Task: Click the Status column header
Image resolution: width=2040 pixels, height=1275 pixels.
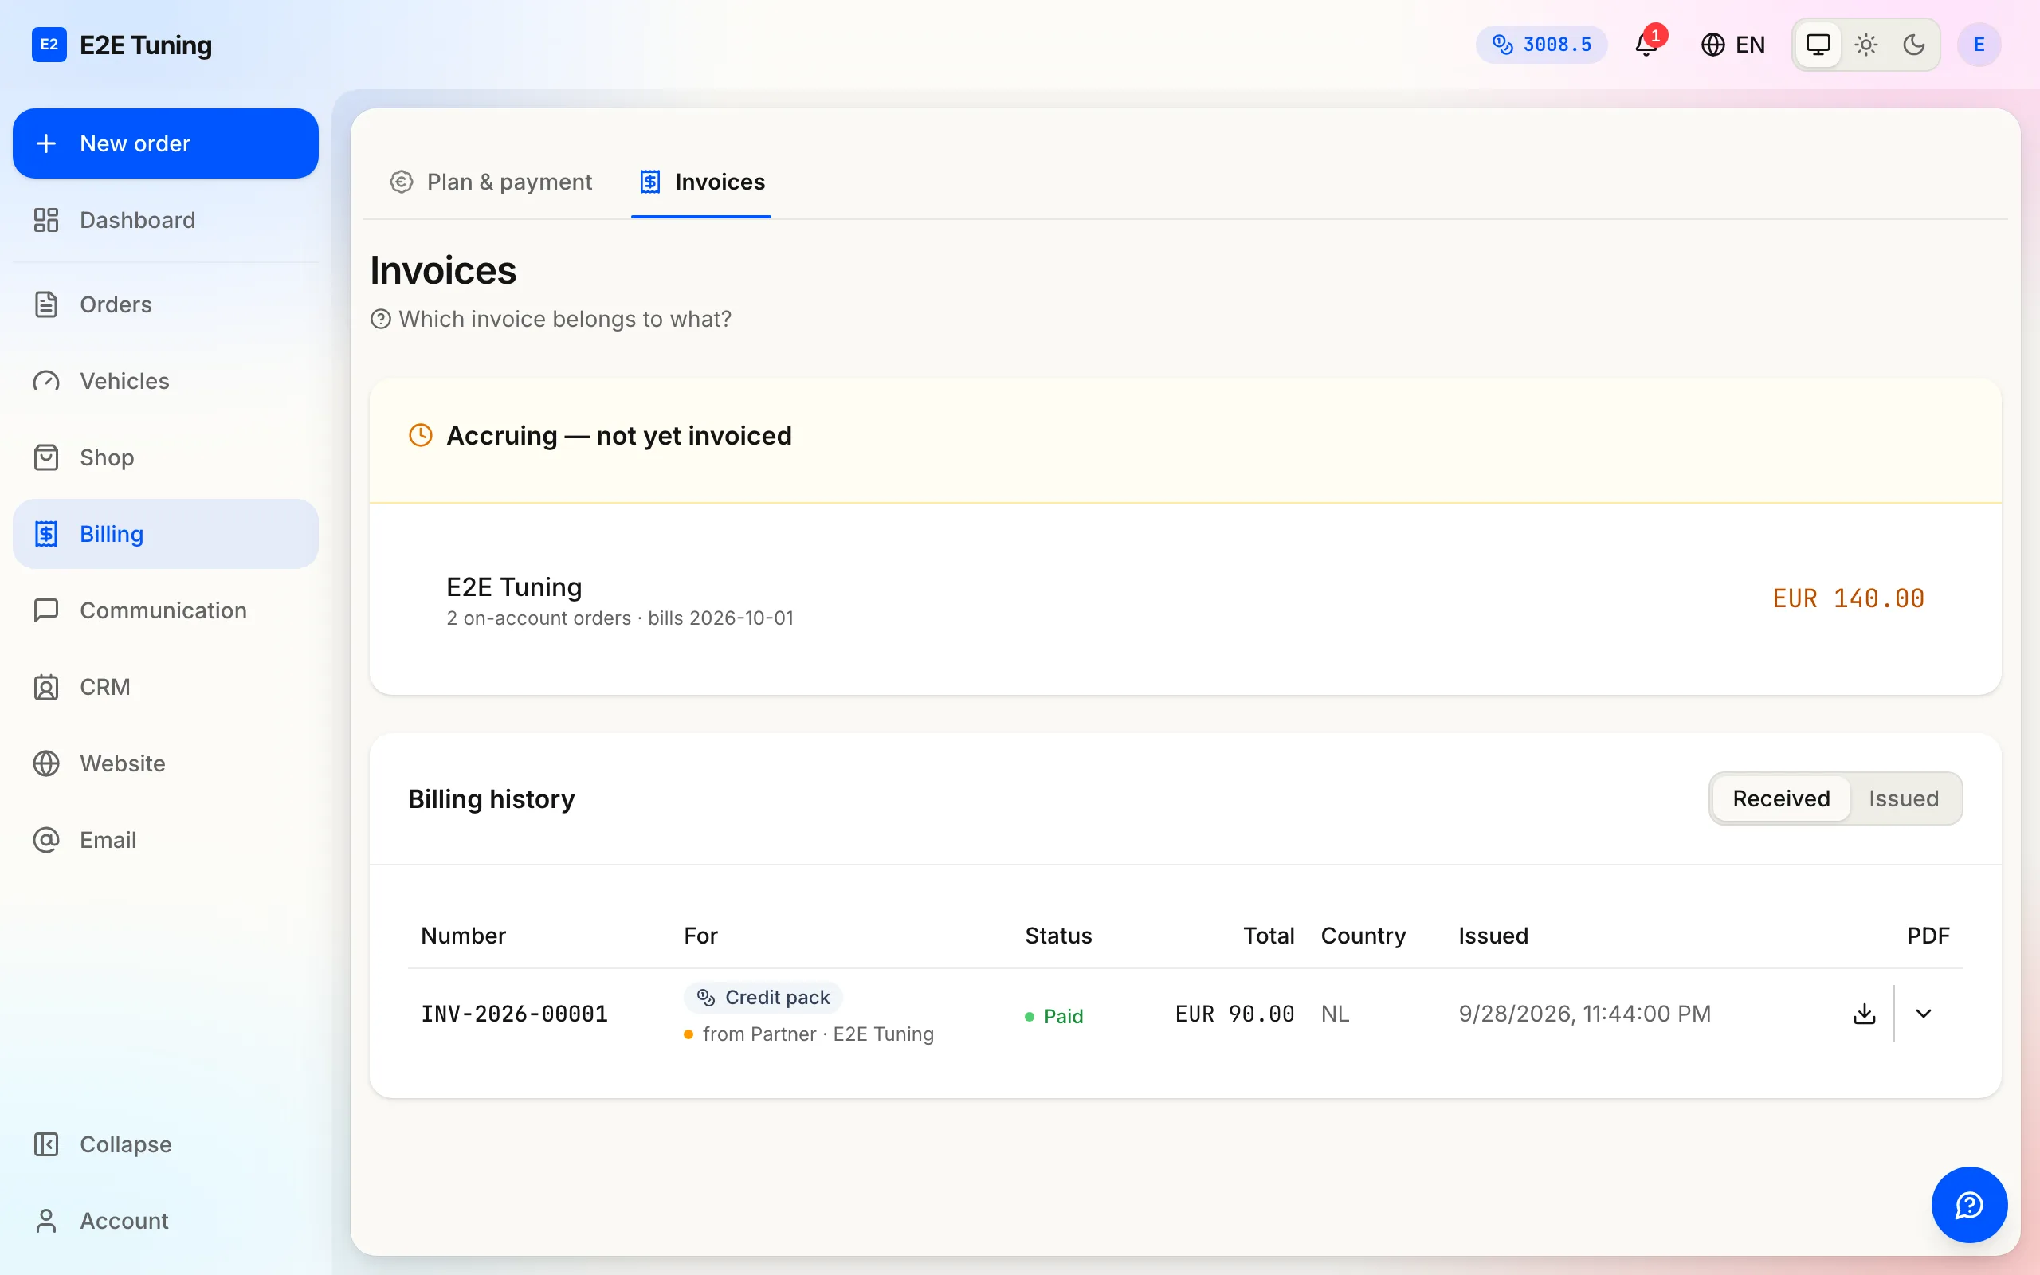Action: click(x=1058, y=936)
